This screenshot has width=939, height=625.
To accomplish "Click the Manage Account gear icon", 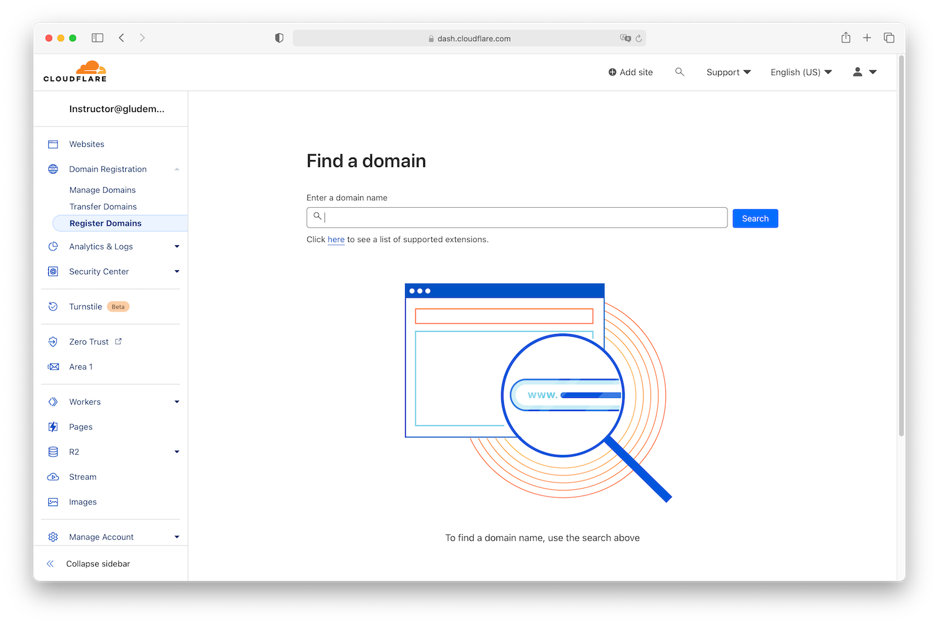I will tap(53, 537).
